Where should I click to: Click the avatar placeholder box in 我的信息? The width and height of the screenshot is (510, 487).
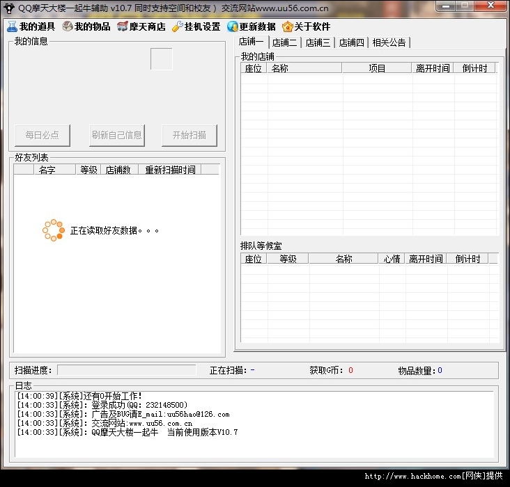pyautogui.click(x=162, y=59)
